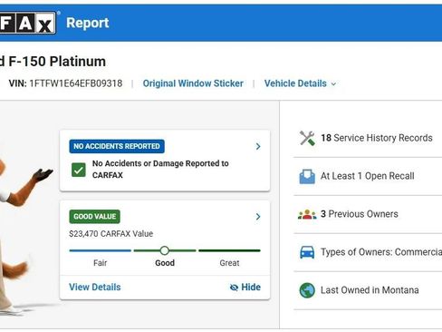
Task: Click Hide to conceal value card
Action: point(245,287)
